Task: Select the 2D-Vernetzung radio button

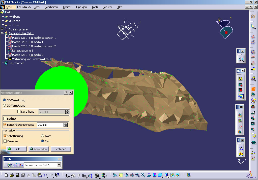Action: (x=5, y=105)
